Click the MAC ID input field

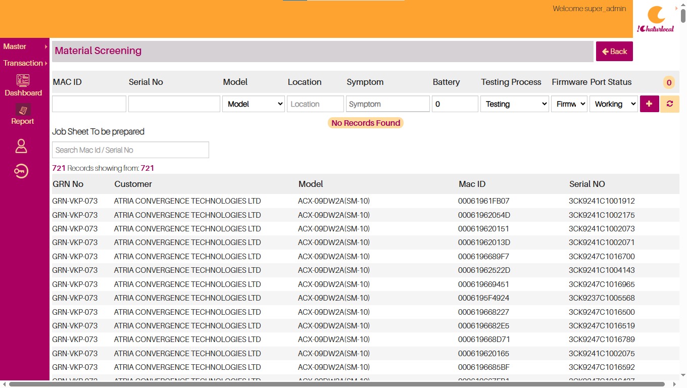click(89, 104)
